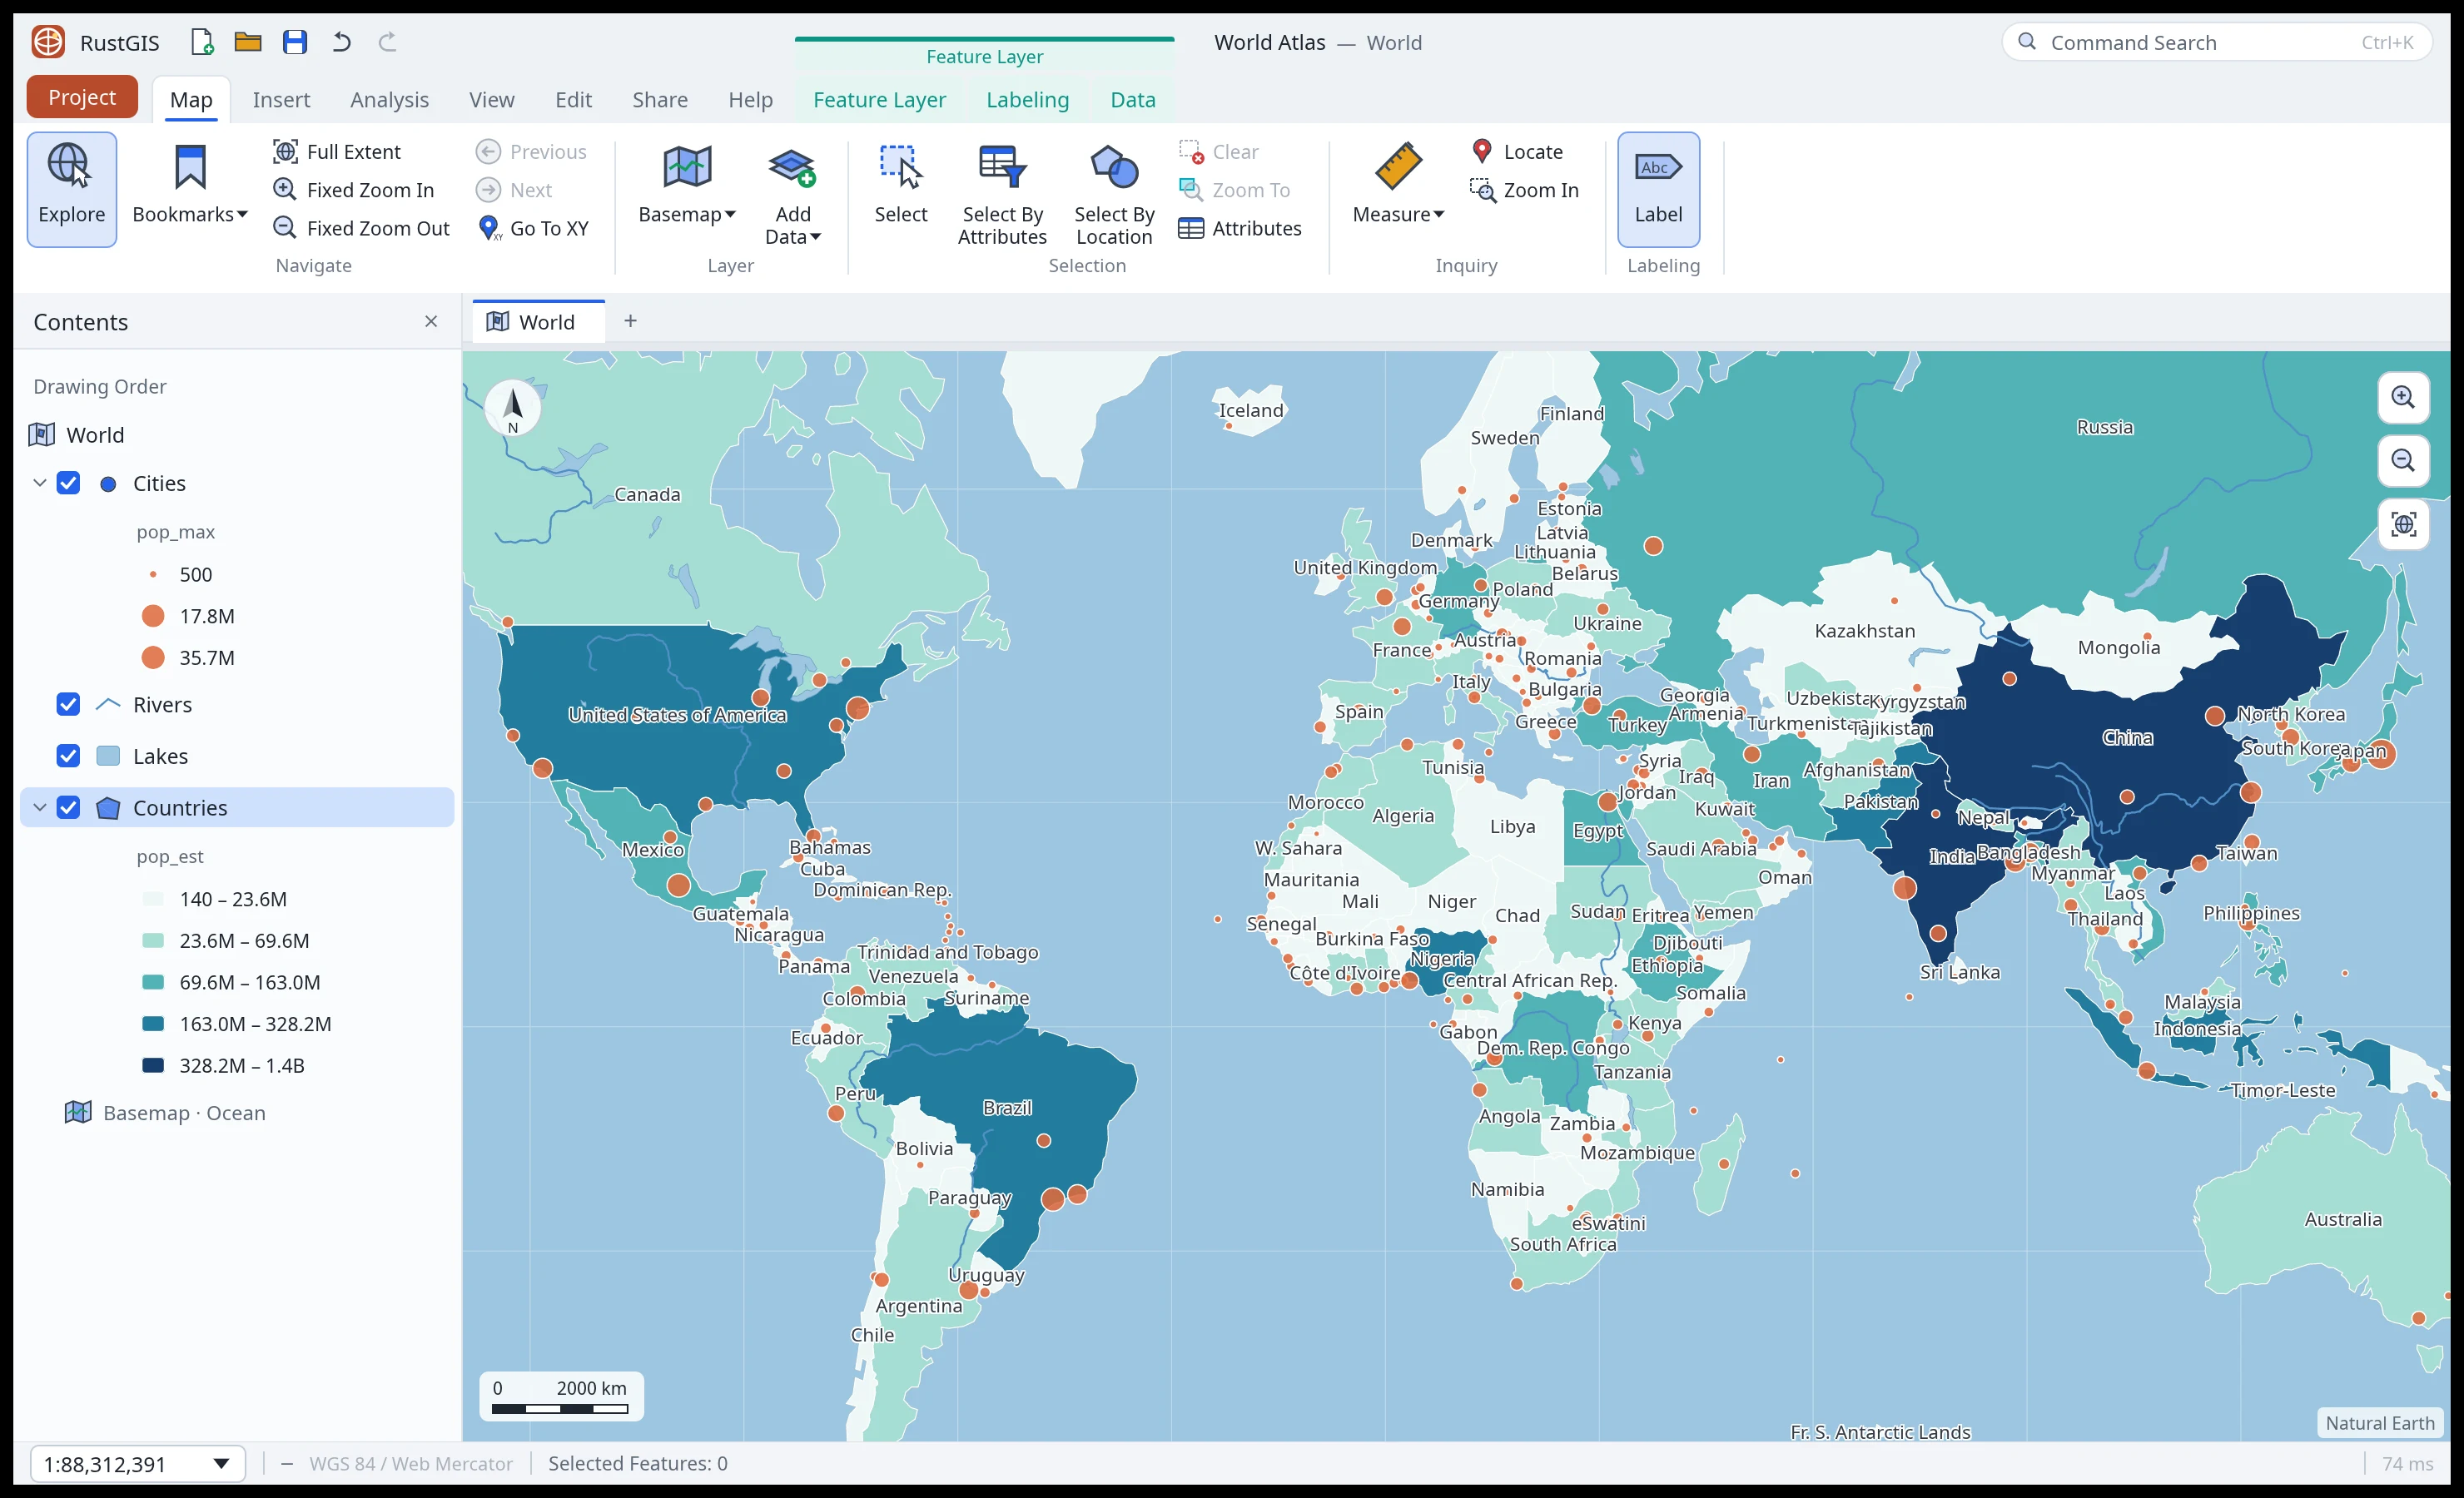Switch to the Analysis ribbon tab

(x=389, y=99)
